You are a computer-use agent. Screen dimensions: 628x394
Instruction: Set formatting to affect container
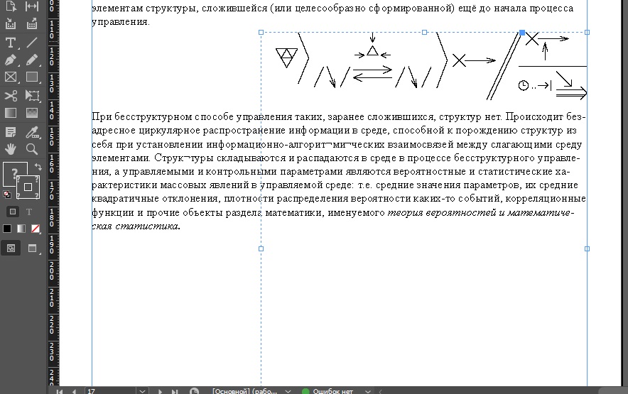[12, 212]
